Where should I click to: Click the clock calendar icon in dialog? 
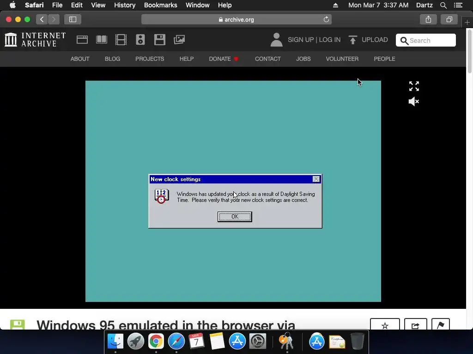(162, 196)
